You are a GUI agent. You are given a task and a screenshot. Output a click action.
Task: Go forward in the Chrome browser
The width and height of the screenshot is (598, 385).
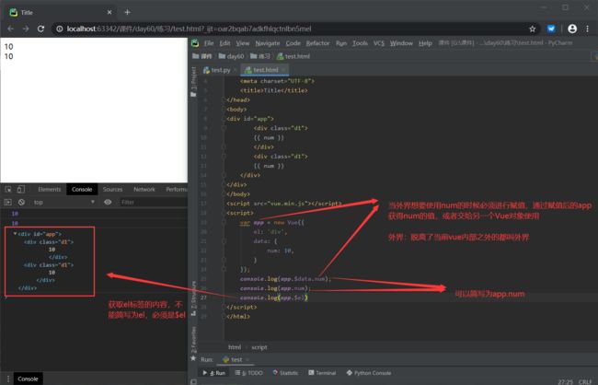tap(26, 29)
